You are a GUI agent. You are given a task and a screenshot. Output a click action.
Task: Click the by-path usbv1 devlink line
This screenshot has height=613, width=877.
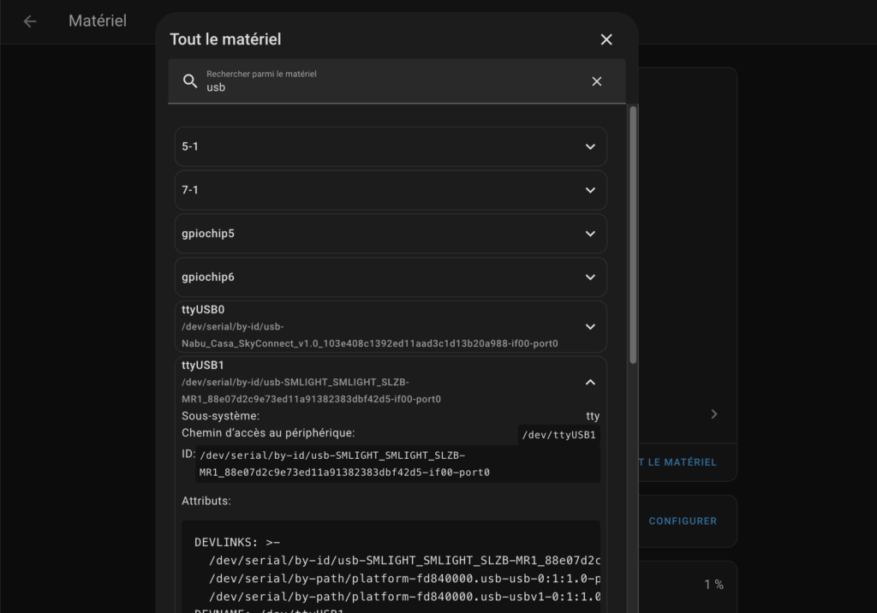click(x=404, y=597)
